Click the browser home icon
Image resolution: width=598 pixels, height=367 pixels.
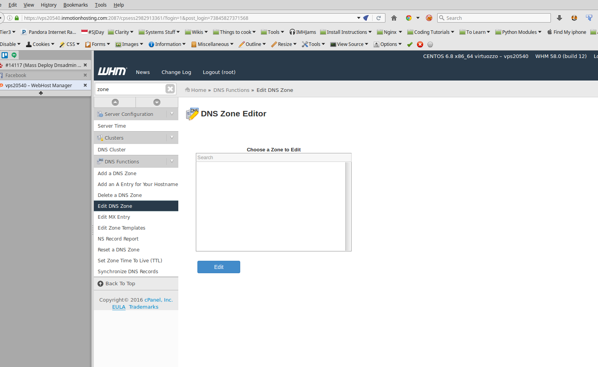coord(394,18)
